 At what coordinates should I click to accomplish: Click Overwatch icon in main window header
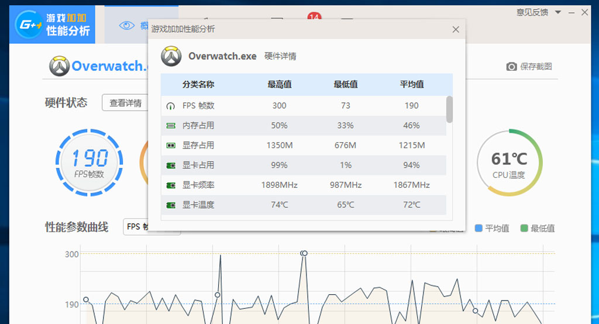tap(59, 66)
